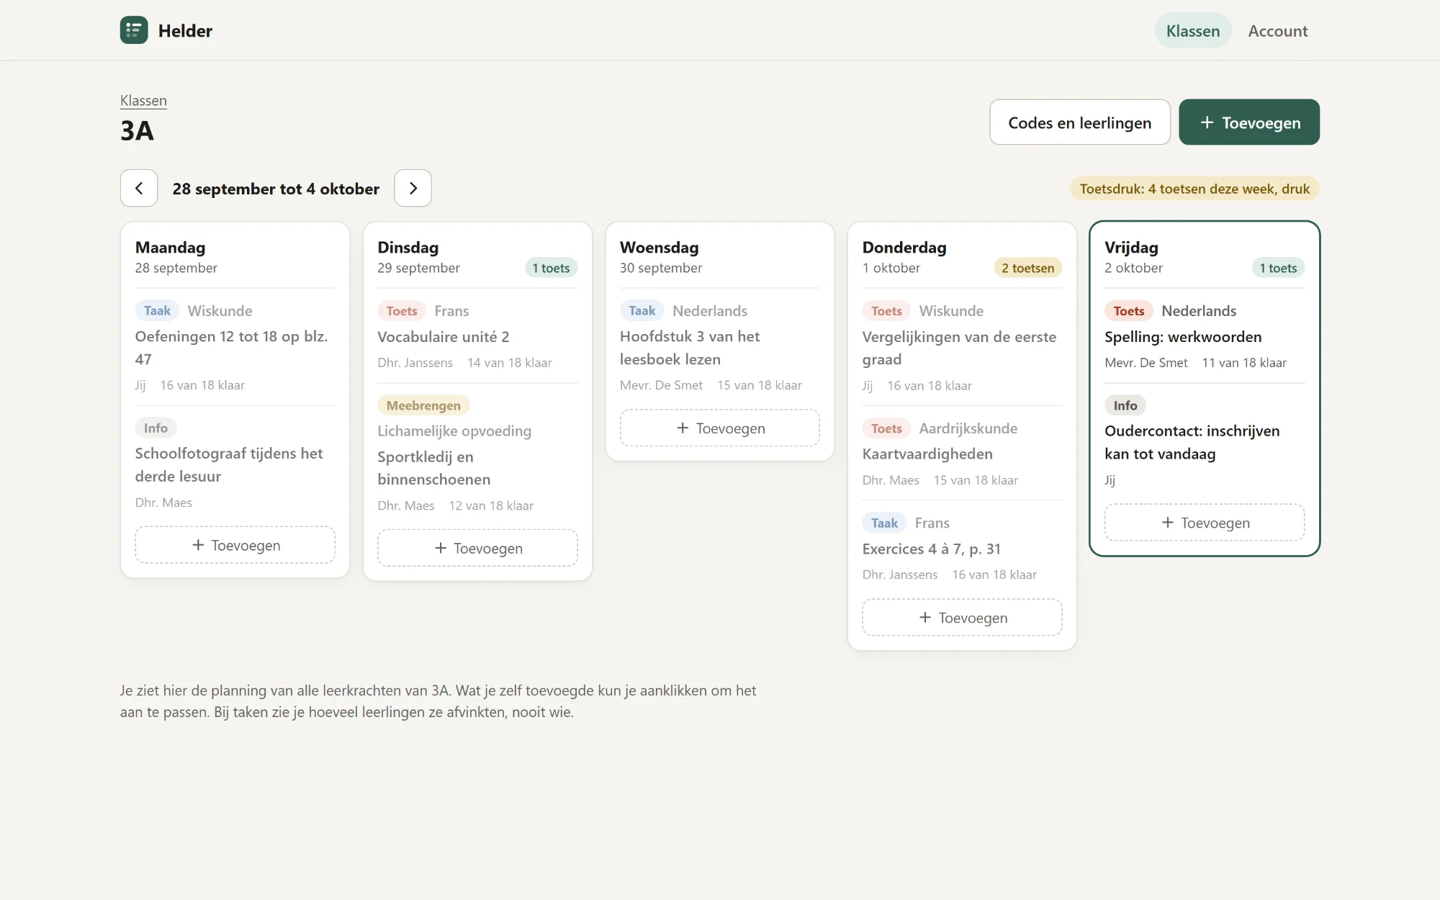
Task: Open 'Spelling: werkwoorden' test
Action: click(1183, 336)
